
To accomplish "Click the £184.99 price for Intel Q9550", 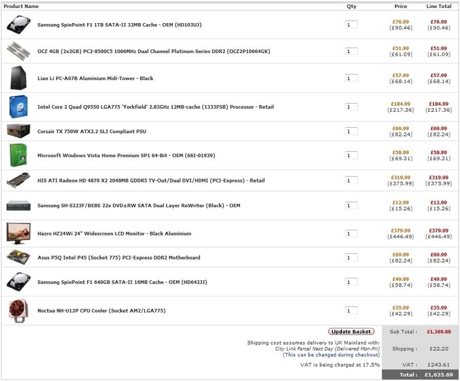I will (x=401, y=104).
